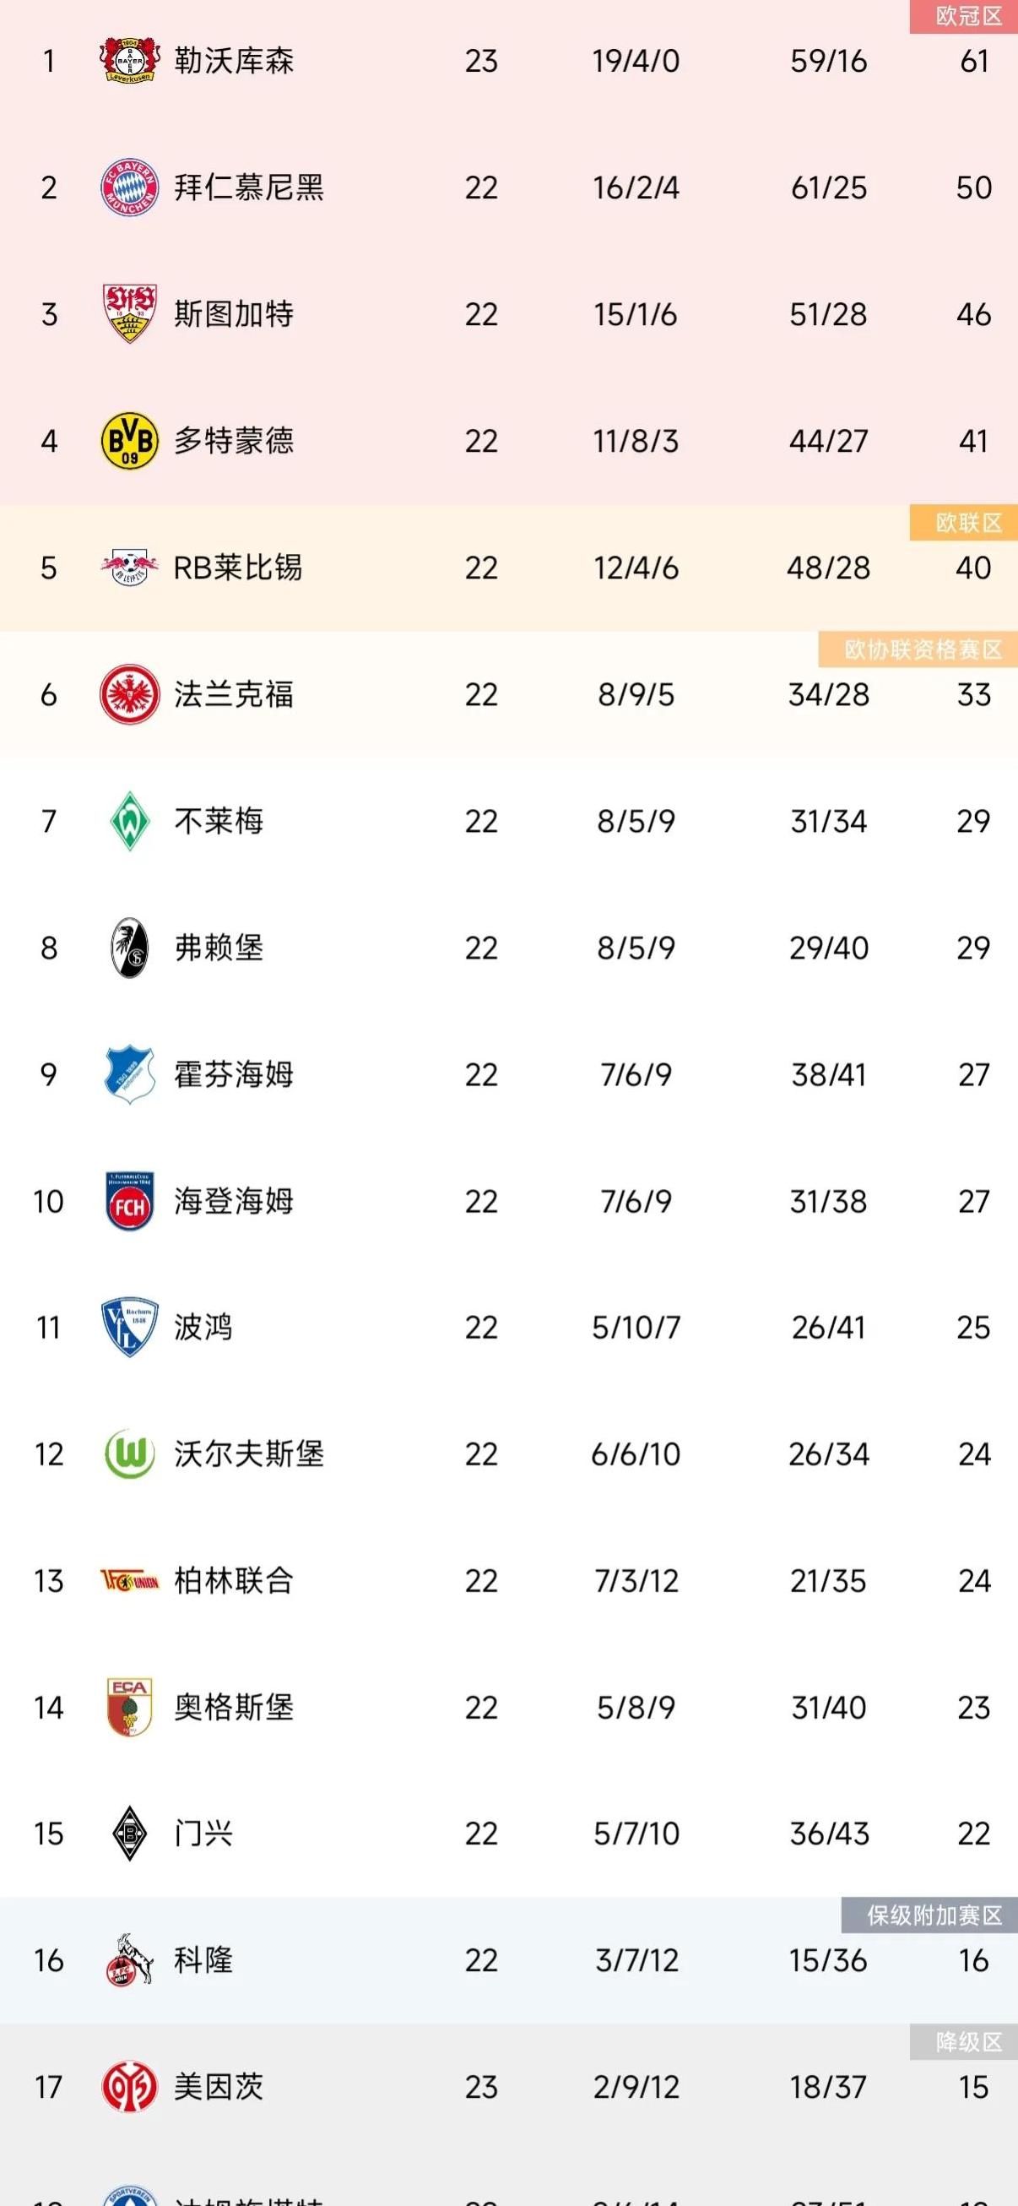1018x2206 pixels.
Task: Open the VfL Bochum shield logo
Action: point(129,1328)
